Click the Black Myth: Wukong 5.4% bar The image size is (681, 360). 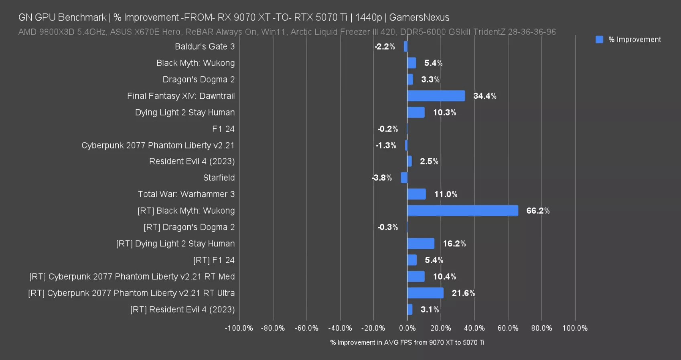point(411,63)
